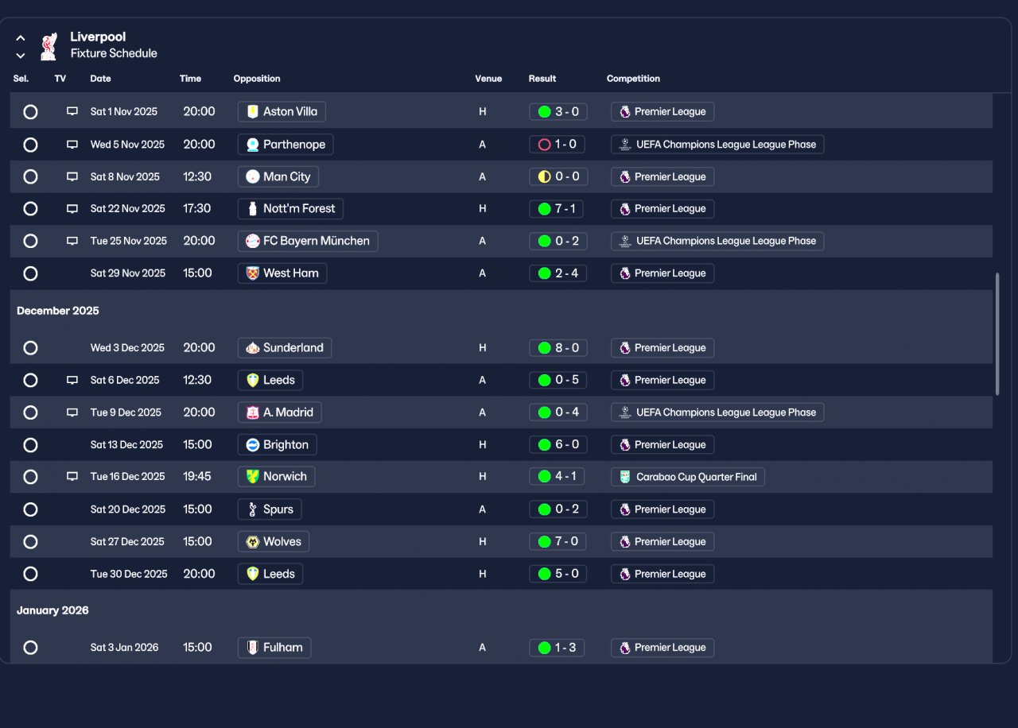Screen dimensions: 1018x728
Task: Click the Opposition column header
Action: (257, 79)
